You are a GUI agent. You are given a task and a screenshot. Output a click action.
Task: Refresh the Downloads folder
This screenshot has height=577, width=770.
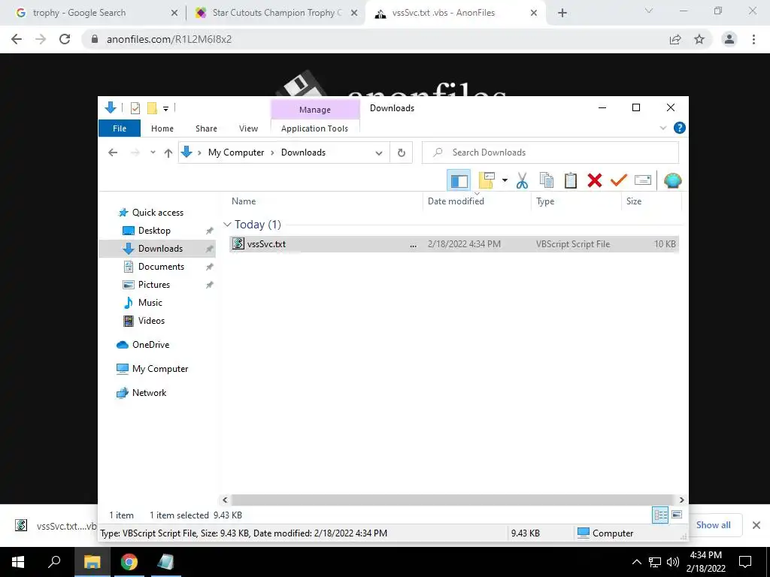[402, 153]
